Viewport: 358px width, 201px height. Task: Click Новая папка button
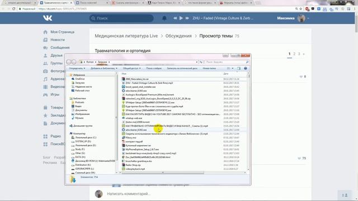coord(209,68)
